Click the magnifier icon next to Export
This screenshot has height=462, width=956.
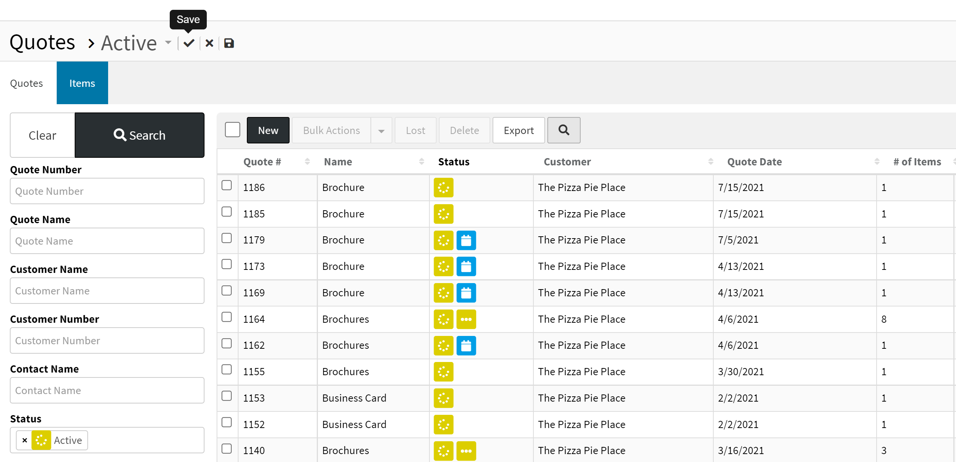tap(564, 130)
